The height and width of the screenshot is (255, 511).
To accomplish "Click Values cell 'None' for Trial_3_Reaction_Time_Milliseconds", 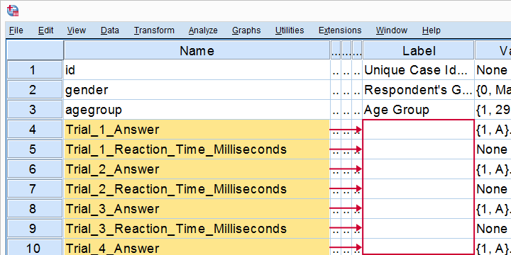I will pyautogui.click(x=493, y=229).
